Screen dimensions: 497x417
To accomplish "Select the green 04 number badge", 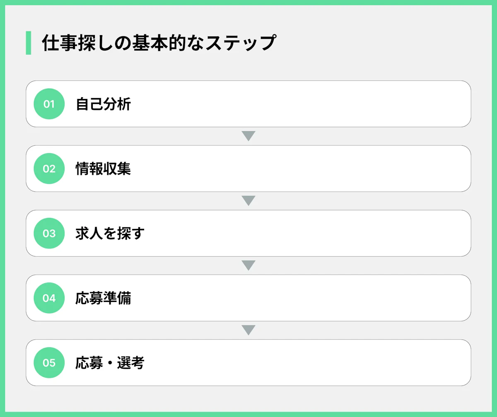I will [49, 298].
